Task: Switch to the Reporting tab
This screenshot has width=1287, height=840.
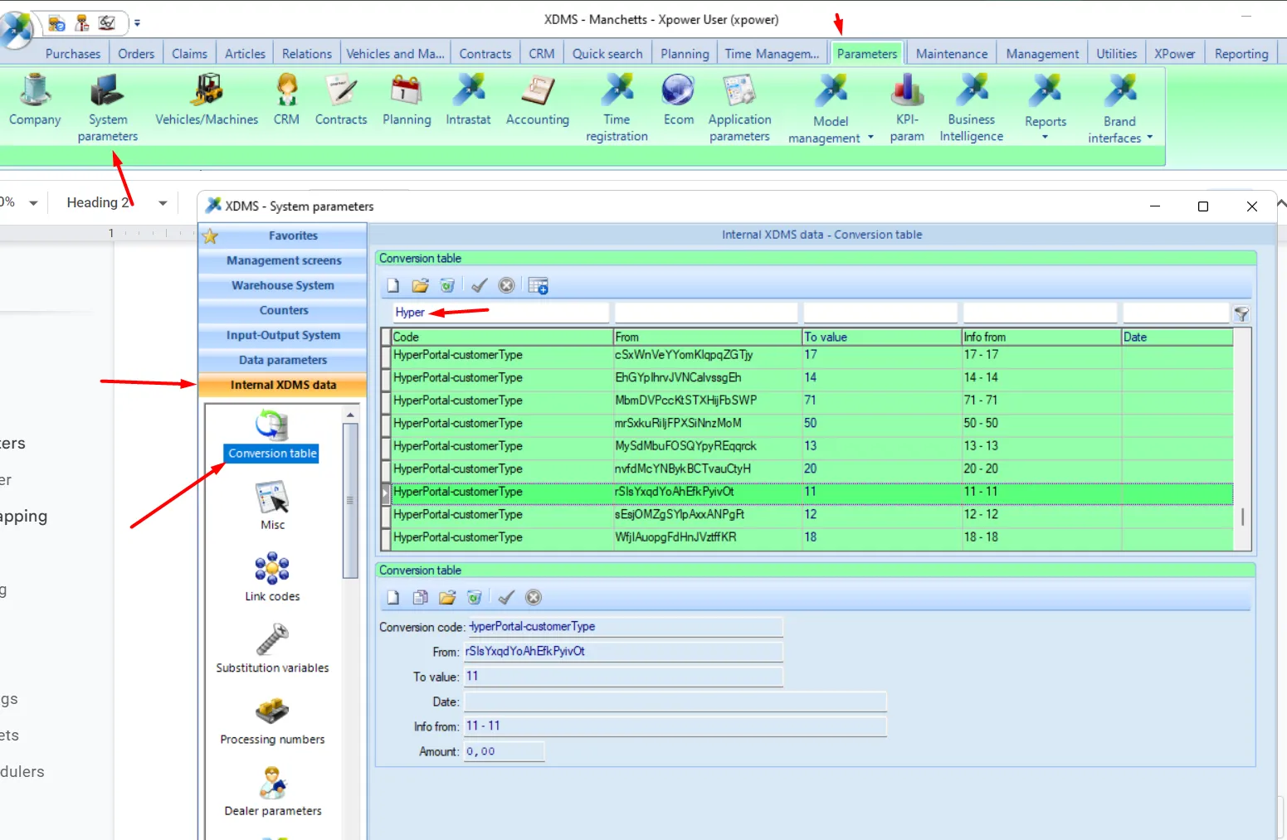Action: pyautogui.click(x=1241, y=54)
